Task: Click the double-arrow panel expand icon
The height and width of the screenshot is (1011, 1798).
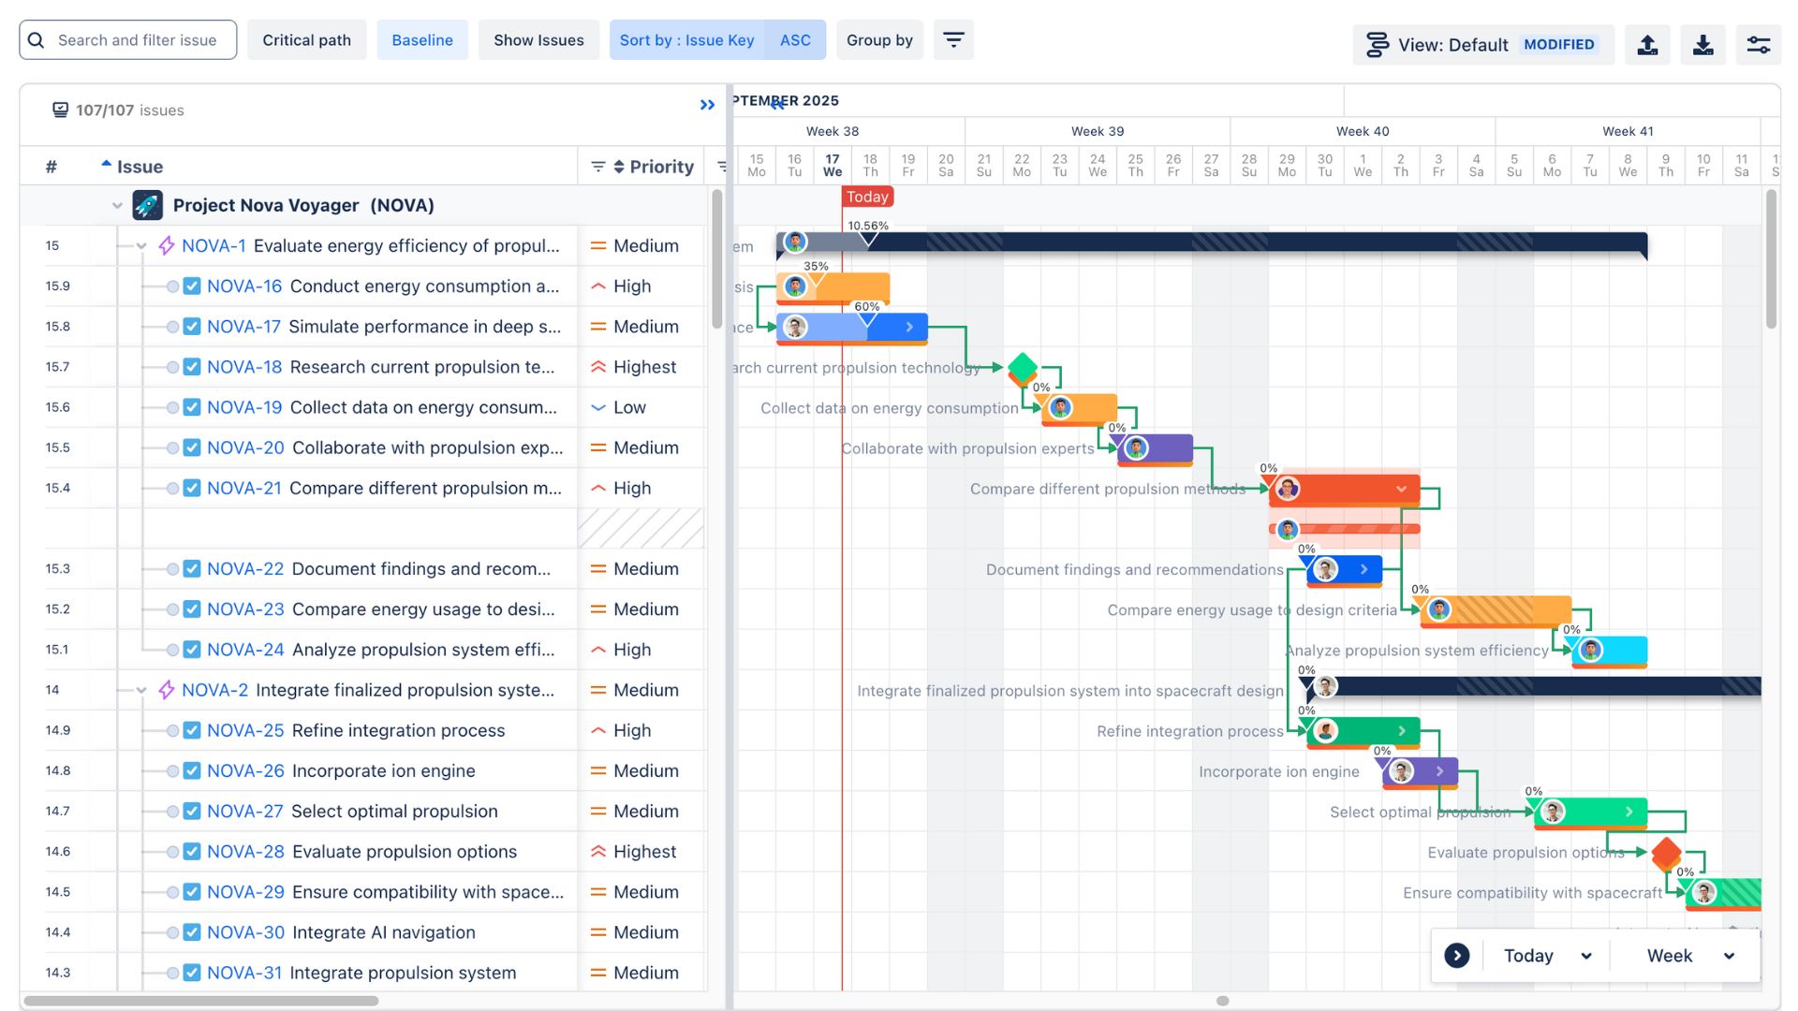Action: pos(708,105)
